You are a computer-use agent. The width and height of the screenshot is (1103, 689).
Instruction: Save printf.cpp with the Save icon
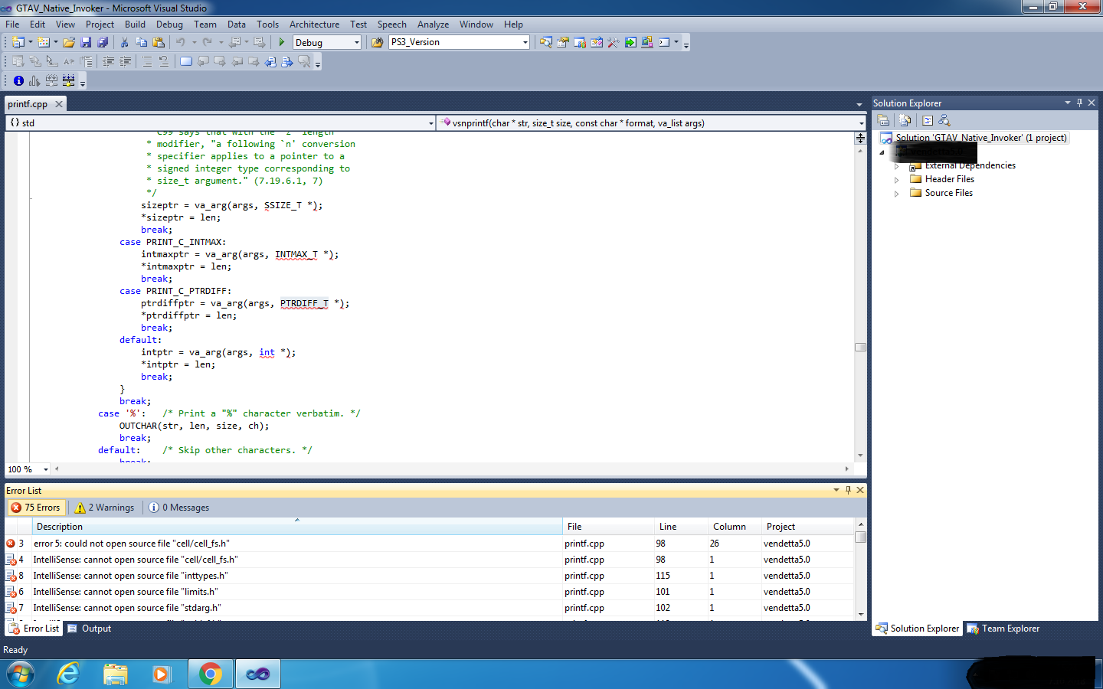pos(86,43)
